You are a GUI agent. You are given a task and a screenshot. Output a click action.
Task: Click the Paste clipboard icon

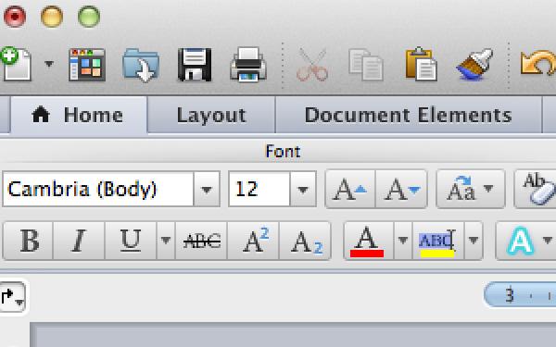tap(421, 64)
